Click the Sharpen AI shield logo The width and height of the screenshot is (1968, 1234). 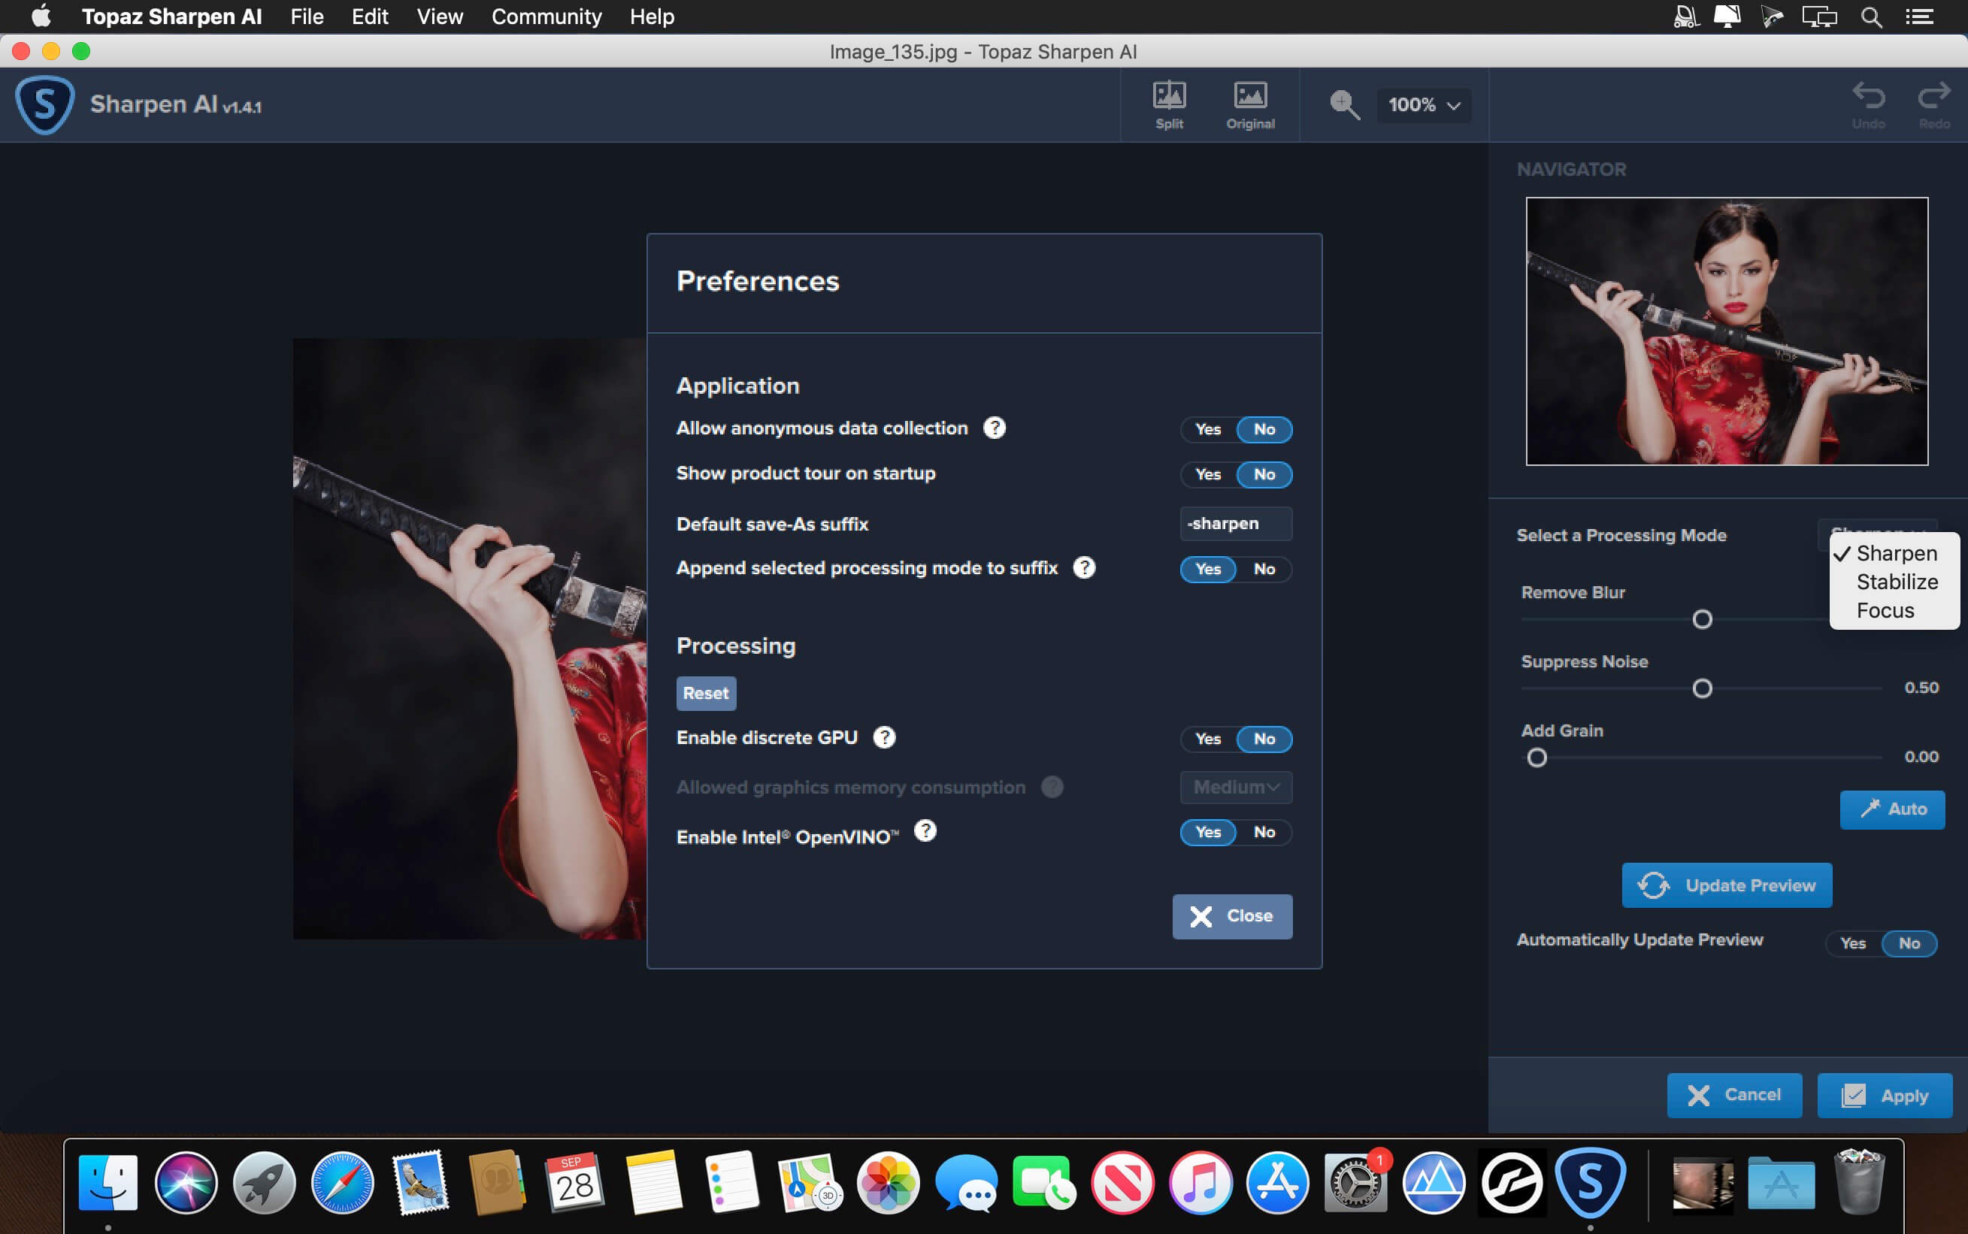click(x=45, y=104)
